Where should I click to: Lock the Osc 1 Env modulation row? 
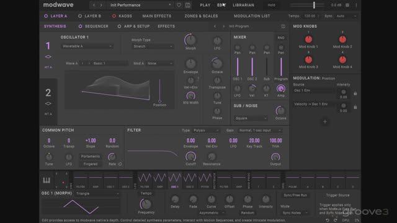(x=355, y=94)
